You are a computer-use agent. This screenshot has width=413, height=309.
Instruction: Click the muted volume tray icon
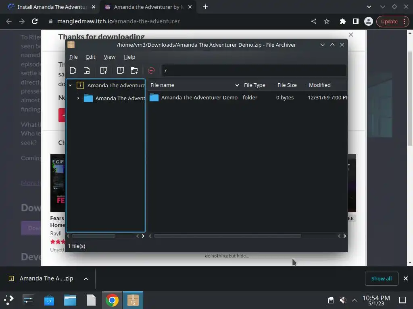pyautogui.click(x=343, y=300)
